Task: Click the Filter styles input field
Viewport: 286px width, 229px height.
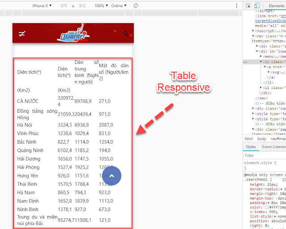Action: click(265, 156)
